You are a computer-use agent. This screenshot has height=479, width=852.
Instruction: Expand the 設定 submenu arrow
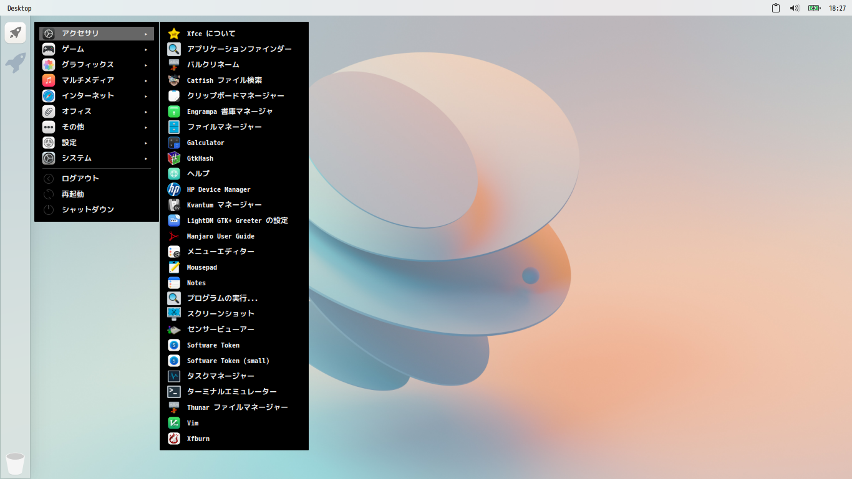(146, 143)
